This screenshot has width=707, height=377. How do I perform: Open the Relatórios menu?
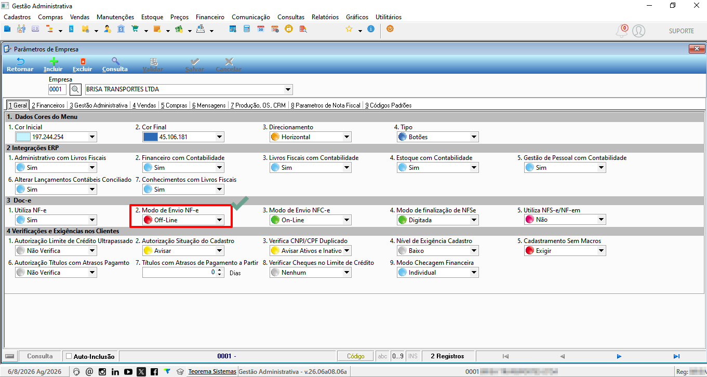(325, 17)
